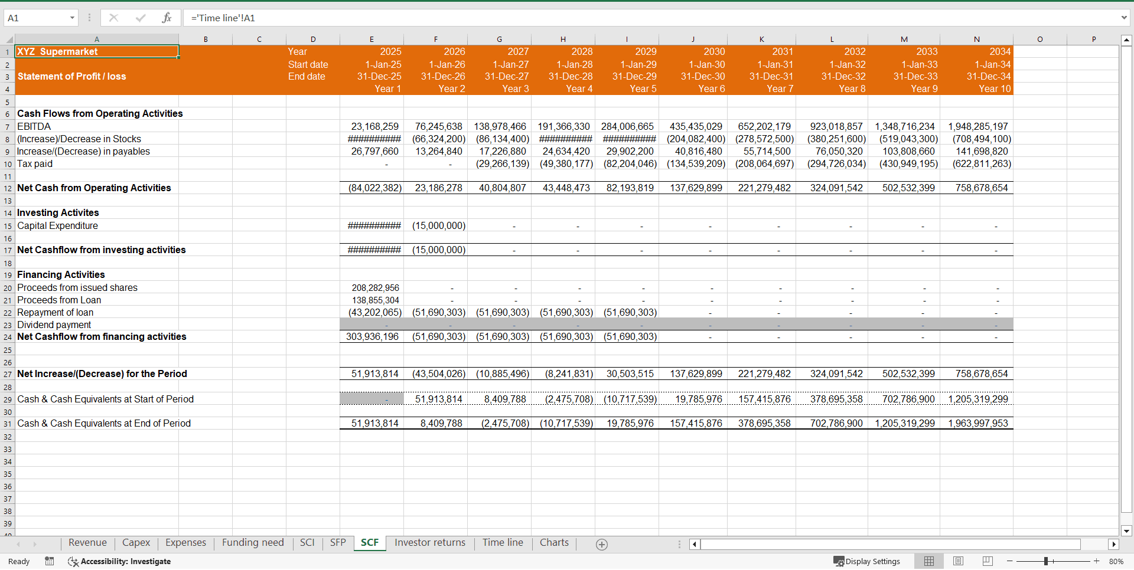1134x570 pixels.
Task: Click the vertical scrollbar up arrow
Action: [x=1126, y=40]
